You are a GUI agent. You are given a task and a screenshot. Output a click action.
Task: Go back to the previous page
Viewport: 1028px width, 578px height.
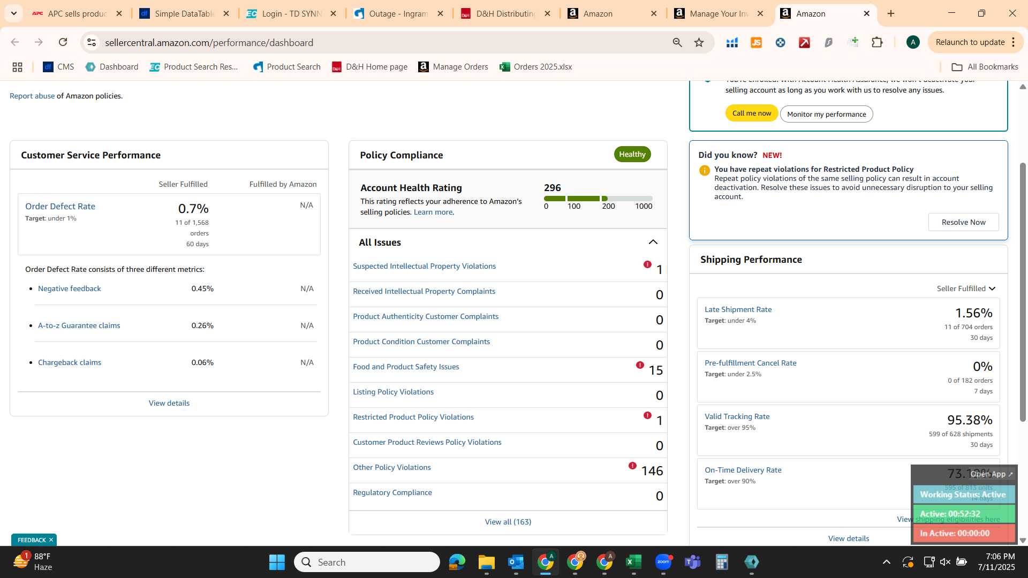[15, 42]
